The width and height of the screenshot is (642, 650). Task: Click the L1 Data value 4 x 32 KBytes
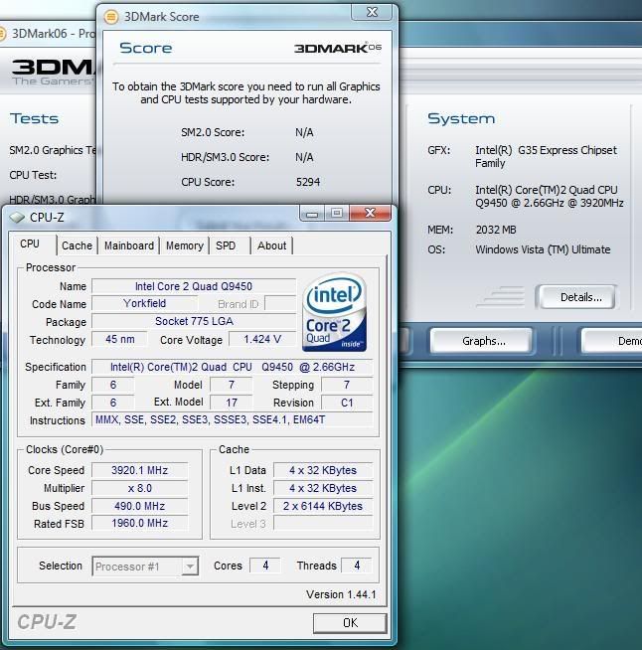323,470
